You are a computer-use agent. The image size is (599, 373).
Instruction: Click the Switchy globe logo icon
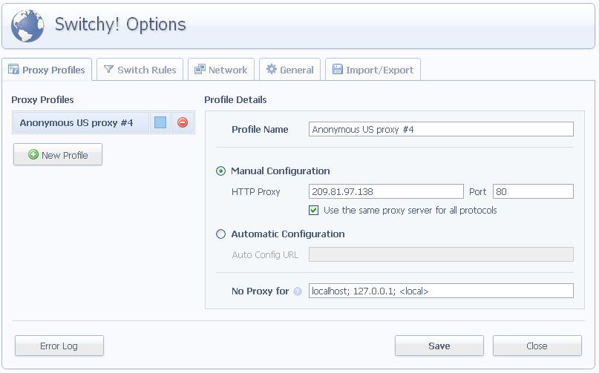(27, 25)
